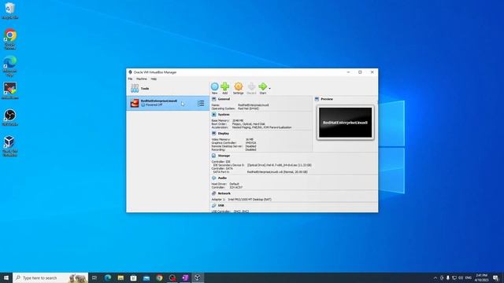The width and height of the screenshot is (504, 283).
Task: Click the VM preview thumbnail
Action: 345,123
